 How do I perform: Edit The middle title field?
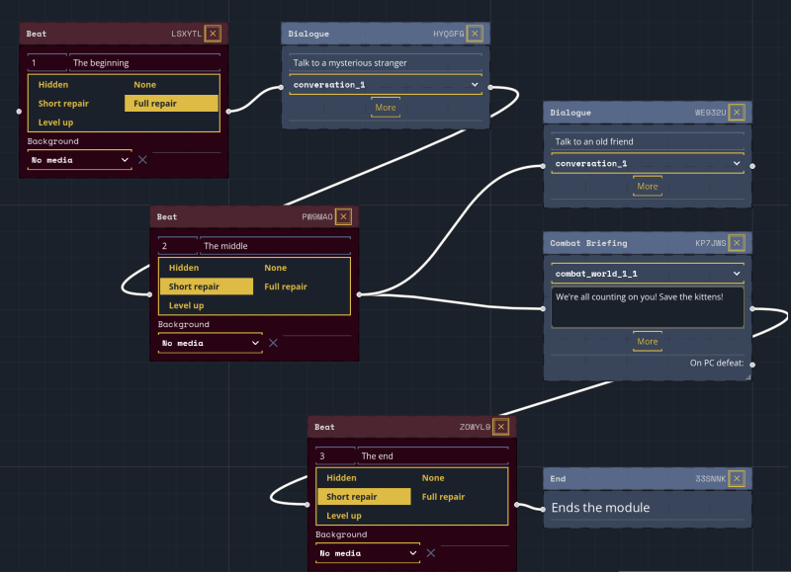coord(275,245)
